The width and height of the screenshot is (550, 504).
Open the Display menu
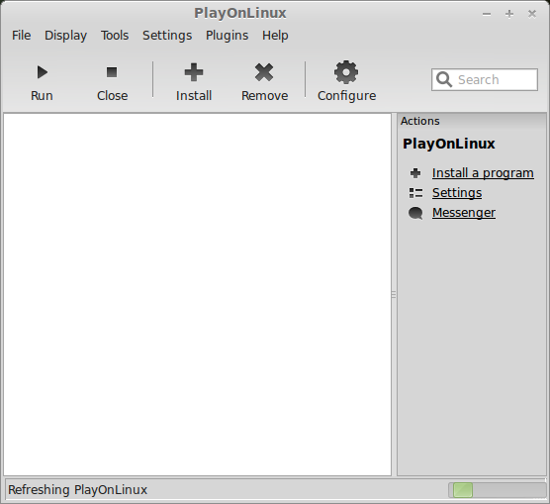(x=65, y=36)
